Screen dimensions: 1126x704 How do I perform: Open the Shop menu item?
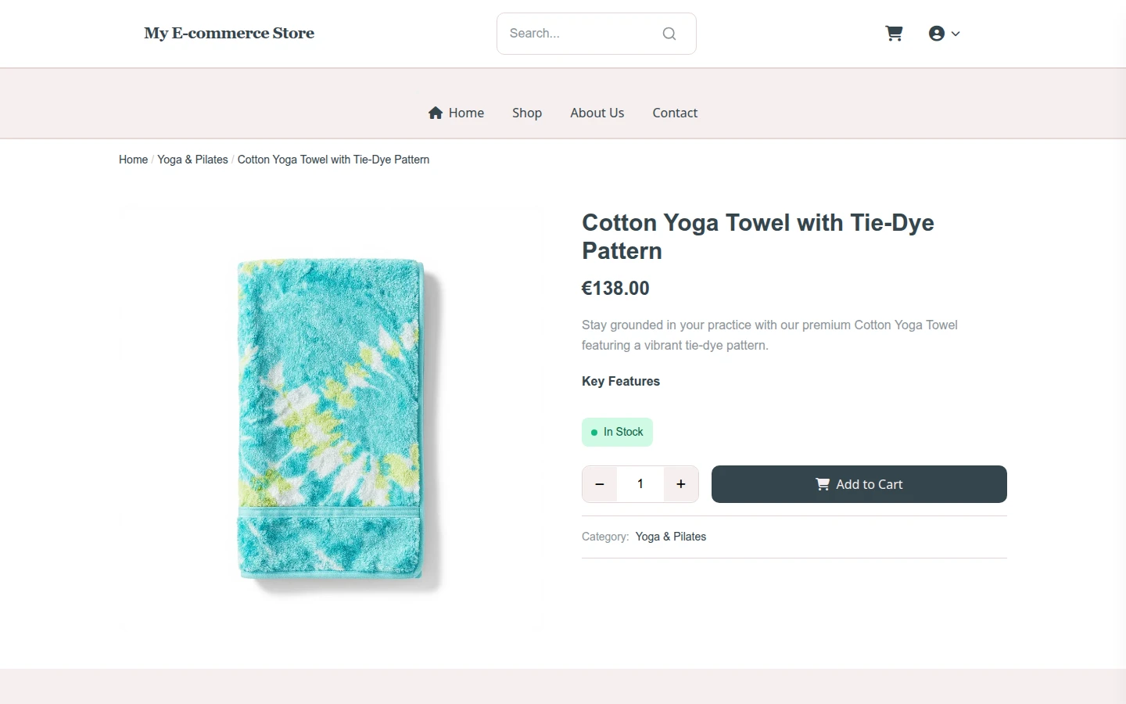(527, 113)
